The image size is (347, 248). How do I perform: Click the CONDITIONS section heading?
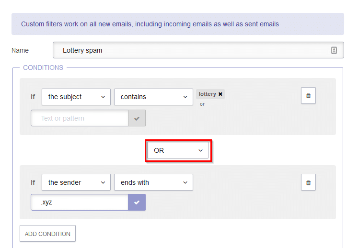(x=43, y=68)
